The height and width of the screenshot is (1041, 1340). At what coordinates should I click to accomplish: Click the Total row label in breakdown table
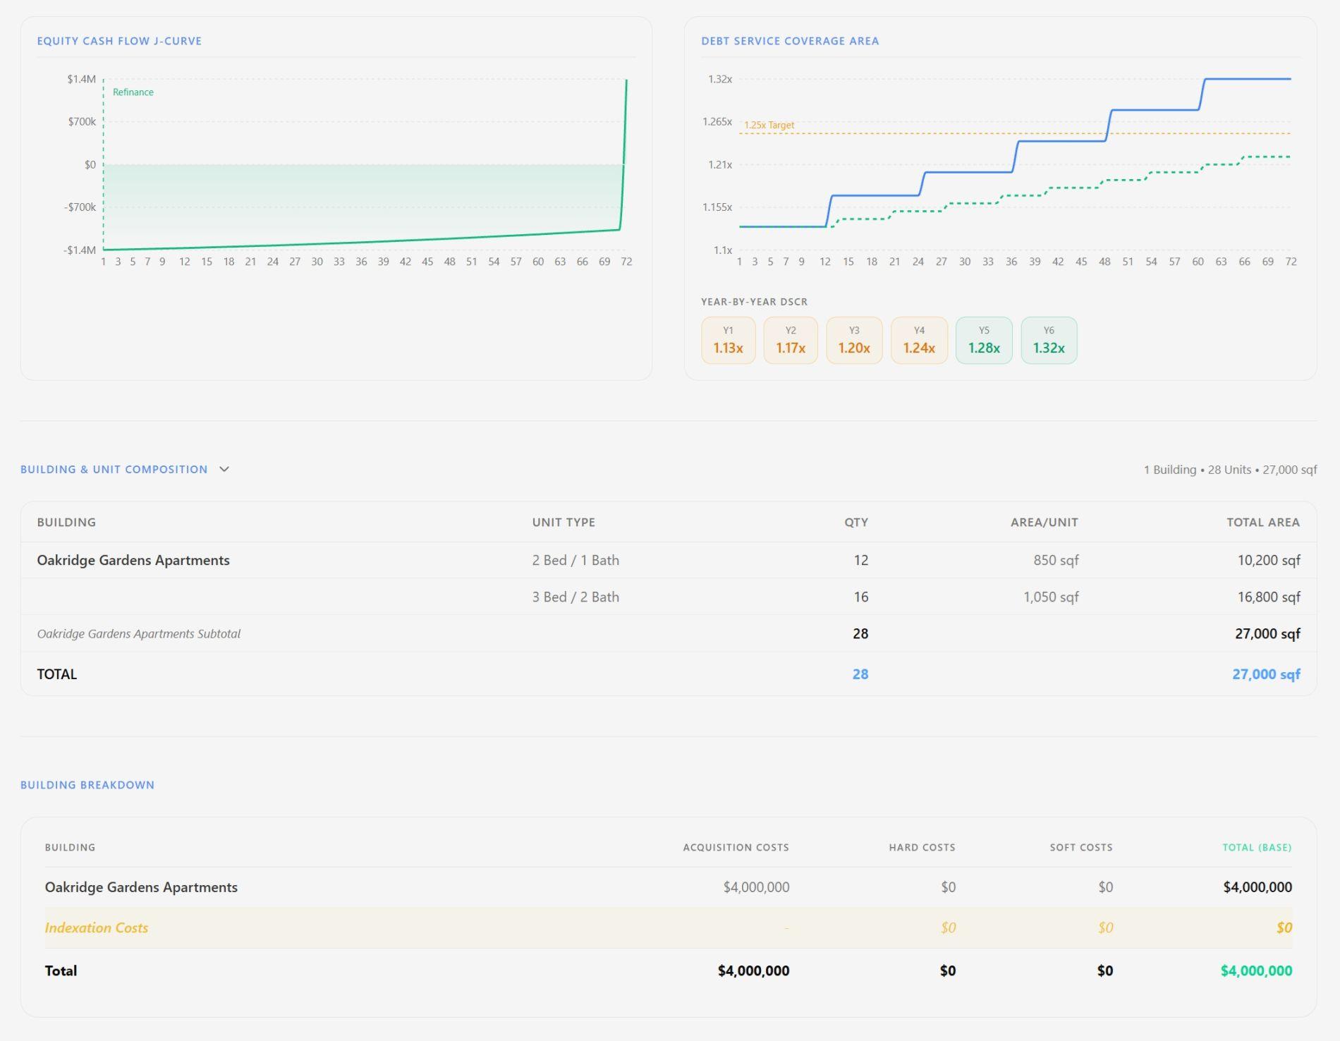coord(61,970)
